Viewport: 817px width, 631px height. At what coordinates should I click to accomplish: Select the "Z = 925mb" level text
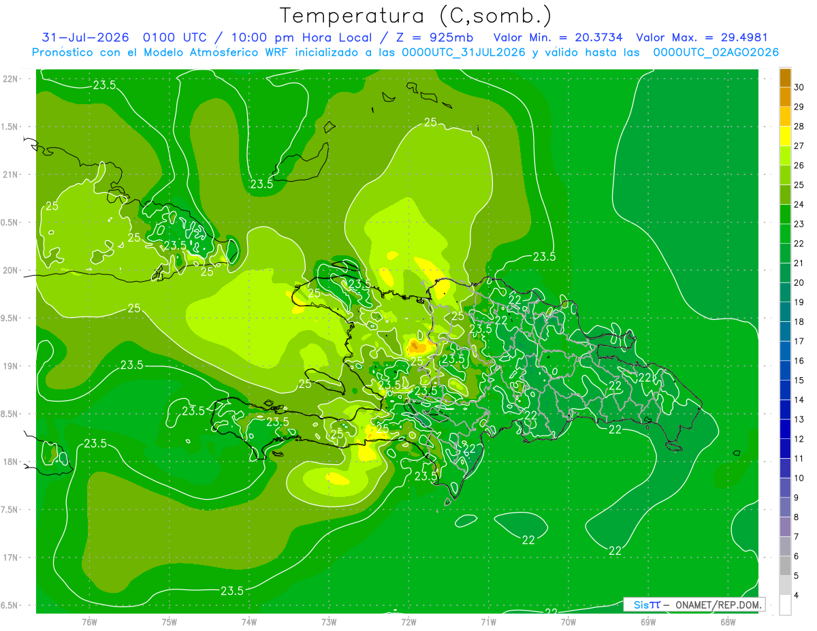coord(434,37)
